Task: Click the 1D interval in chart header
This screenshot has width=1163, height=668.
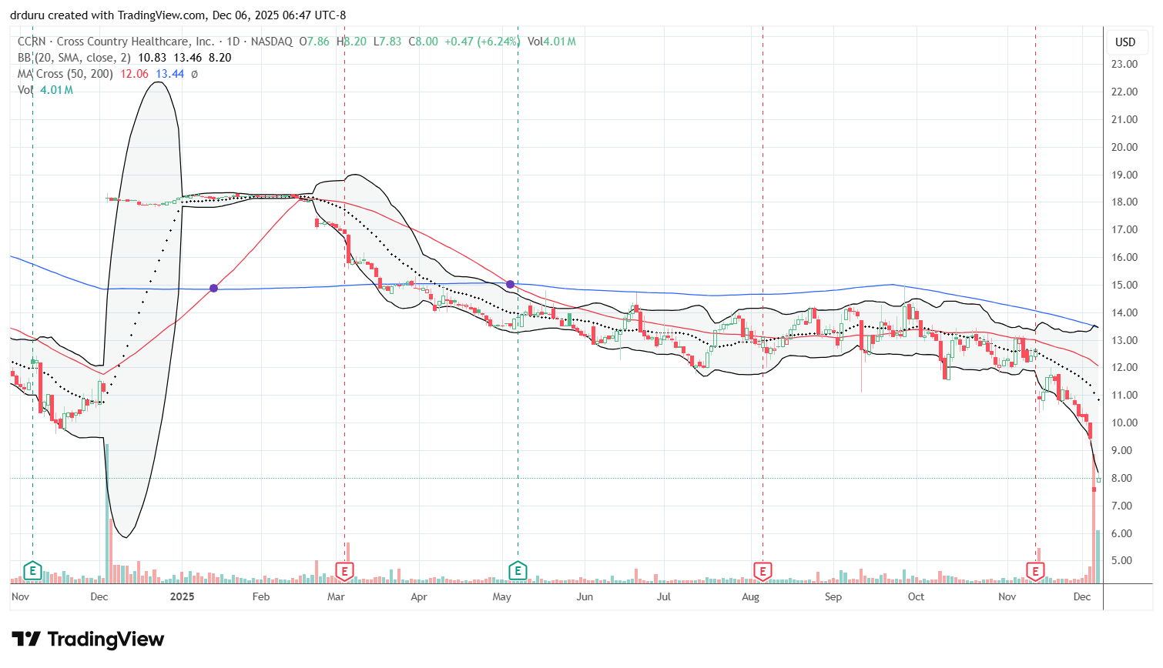Action: [231, 42]
